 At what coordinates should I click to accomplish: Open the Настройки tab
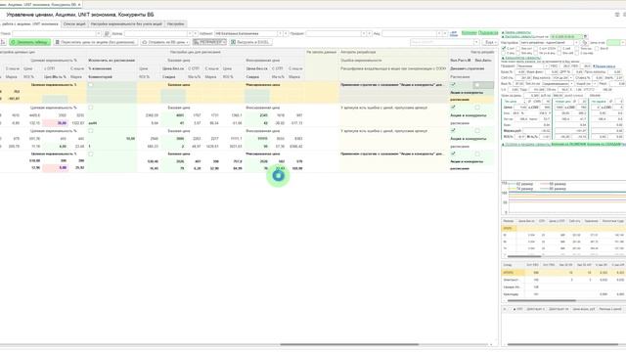pos(175,23)
